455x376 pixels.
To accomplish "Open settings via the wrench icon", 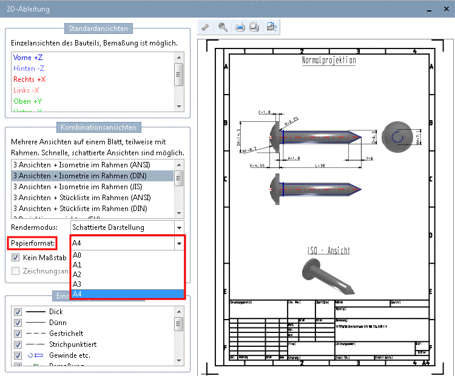I will click(206, 27).
